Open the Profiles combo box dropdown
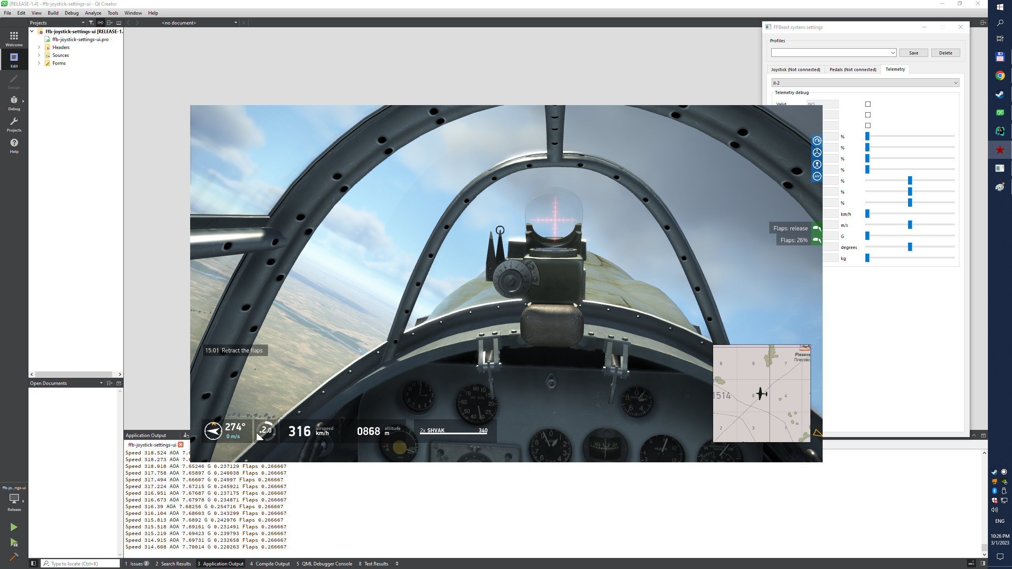This screenshot has width=1012, height=569. coord(833,53)
